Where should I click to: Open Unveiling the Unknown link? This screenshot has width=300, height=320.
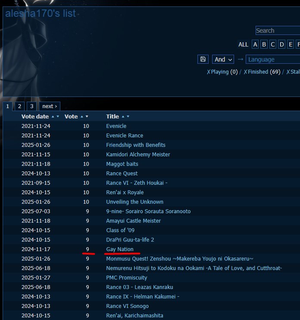click(x=134, y=202)
